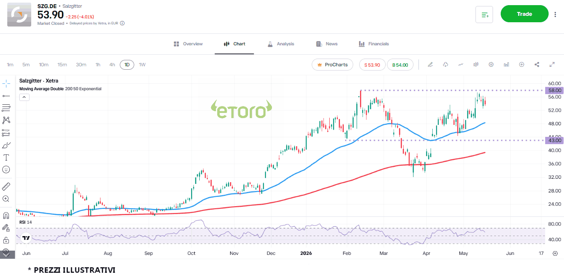Open chart settings gear icon
The image size is (564, 275).
tap(491, 65)
